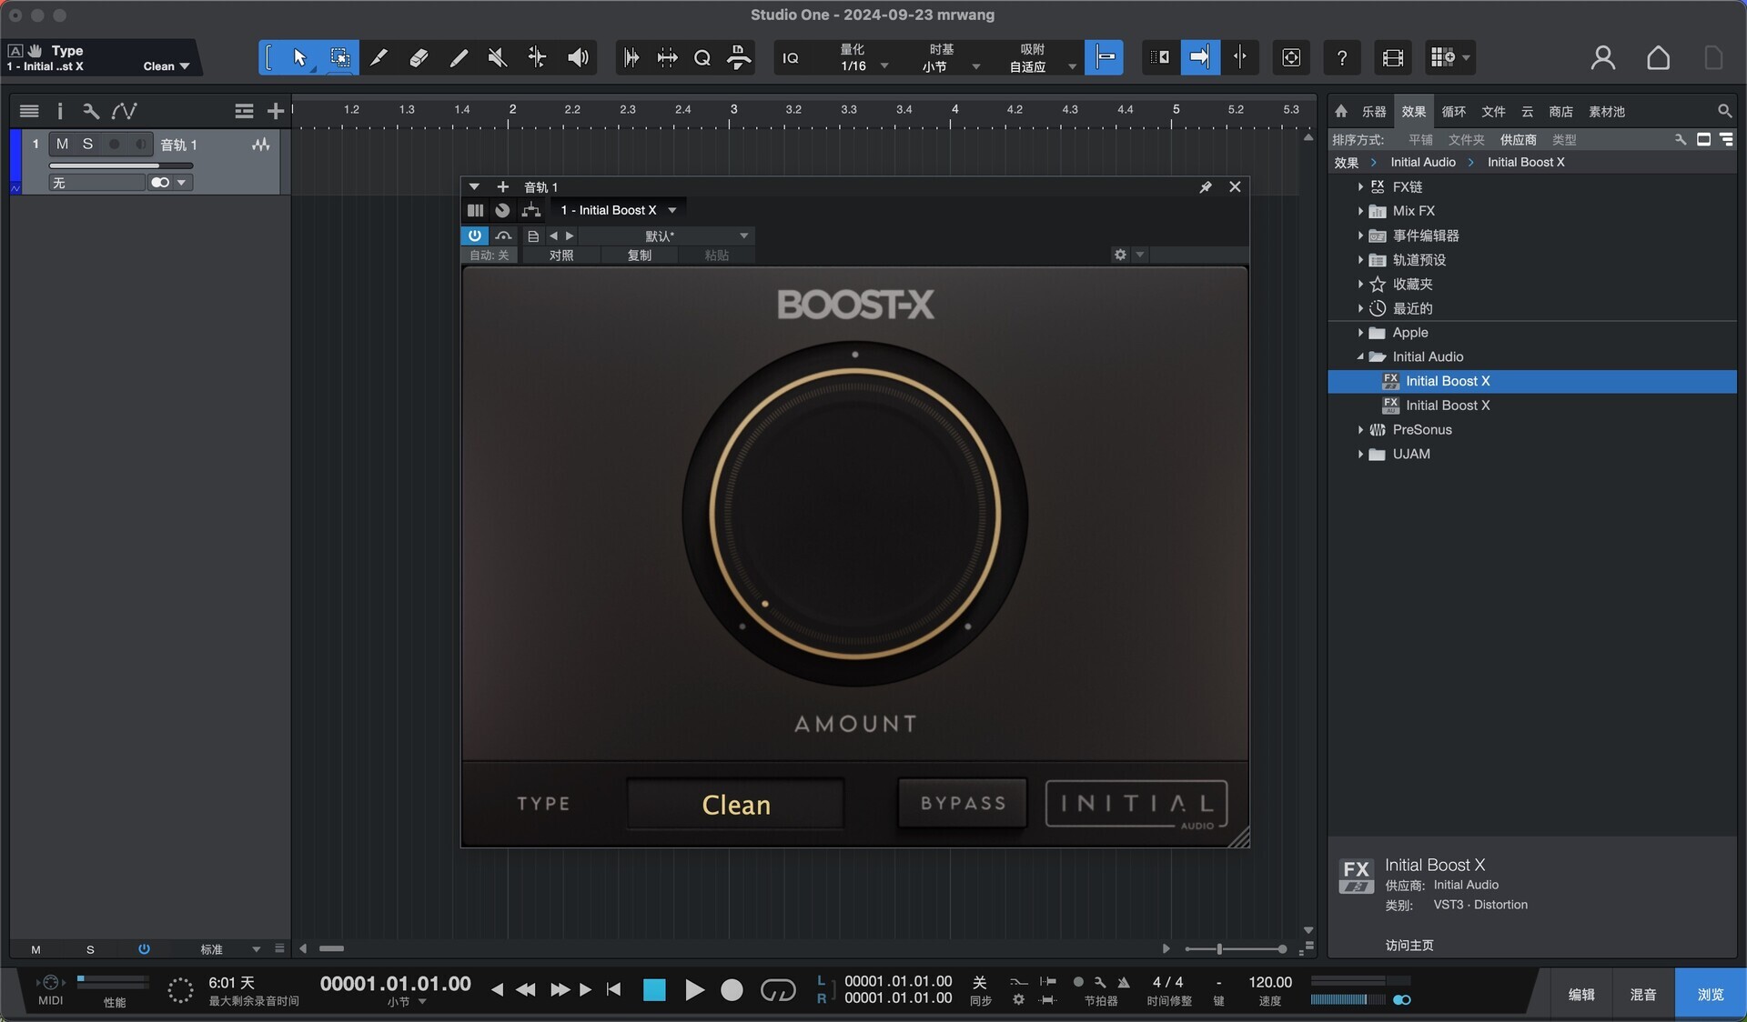Open the 1 - Initial Boost X plugin selector
Viewport: 1747px width, 1022px height.
618,210
